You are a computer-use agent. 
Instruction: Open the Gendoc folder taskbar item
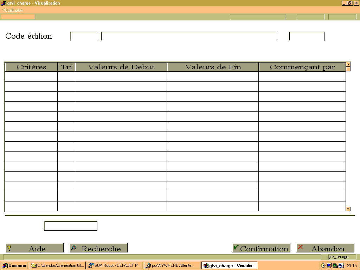click(x=58, y=265)
